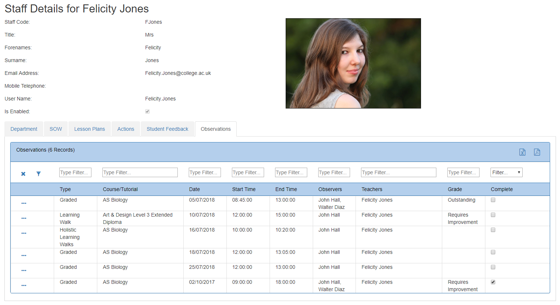
Task: Apply filters with the funnel icon
Action: 38,174
